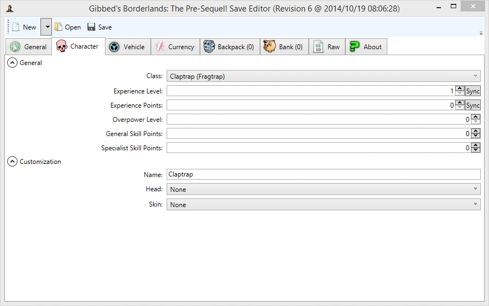Viewport: 489px width, 306px height.
Task: Click Sync button for Experience Points
Action: point(473,105)
